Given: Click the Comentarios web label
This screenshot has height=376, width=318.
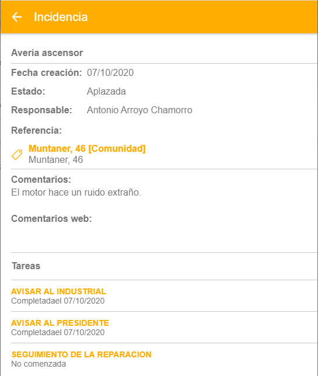Looking at the screenshot, I should pyautogui.click(x=51, y=218).
